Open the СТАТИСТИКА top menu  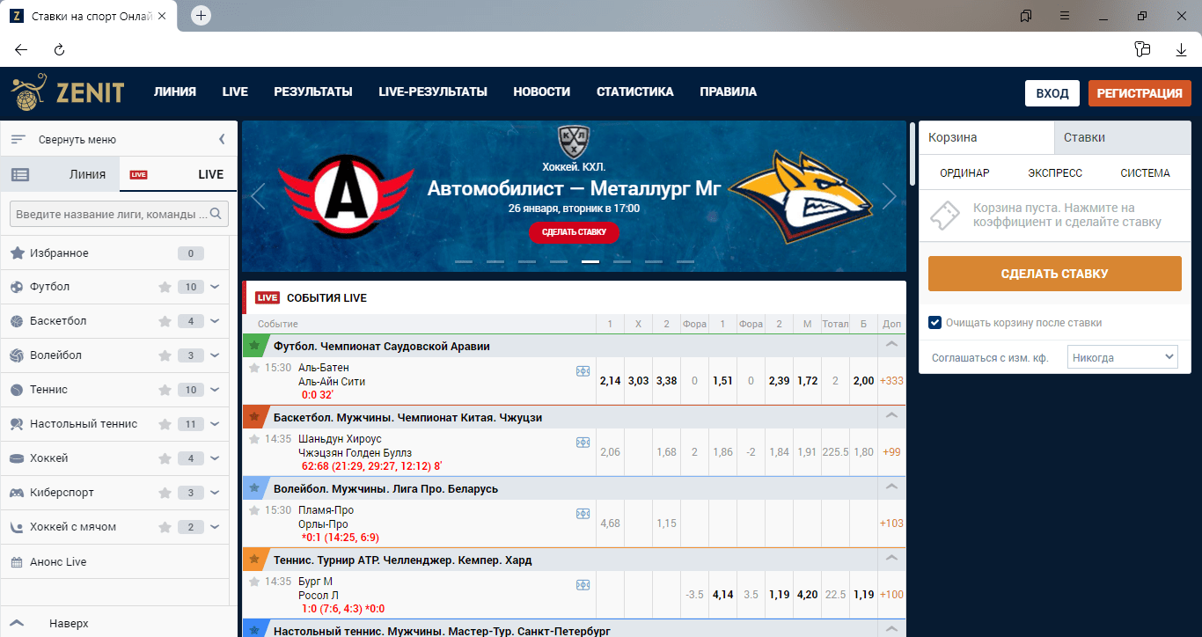[635, 92]
